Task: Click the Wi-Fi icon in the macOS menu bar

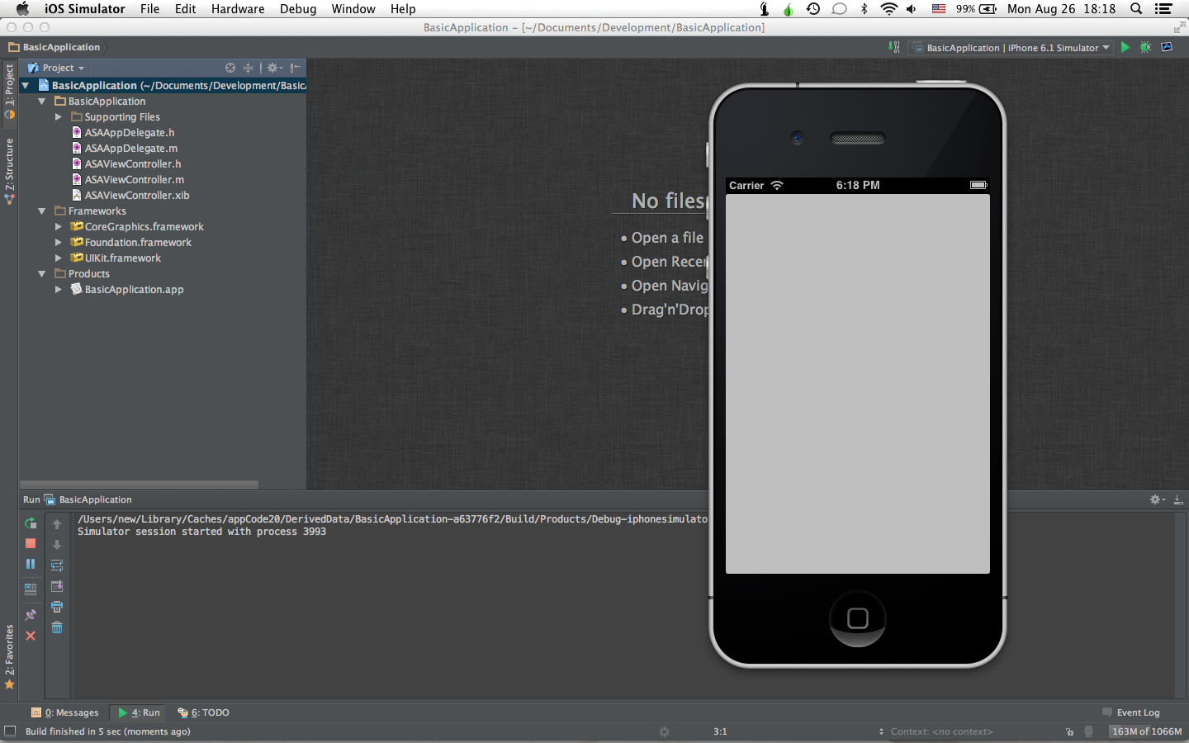Action: (x=888, y=9)
